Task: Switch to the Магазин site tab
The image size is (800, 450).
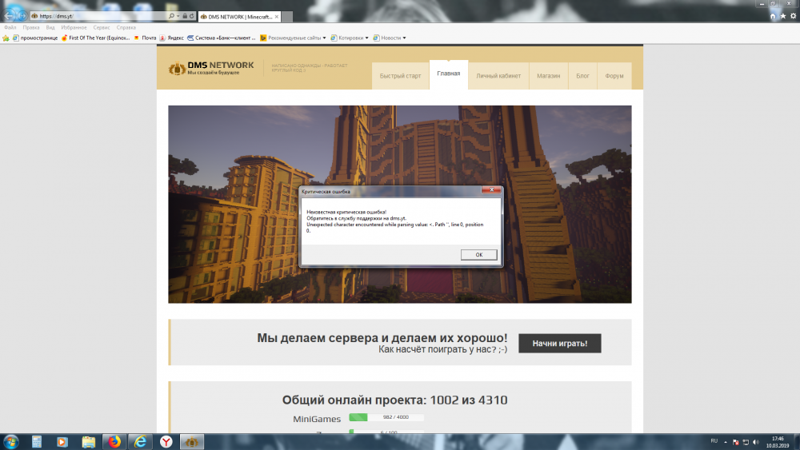Action: (548, 76)
